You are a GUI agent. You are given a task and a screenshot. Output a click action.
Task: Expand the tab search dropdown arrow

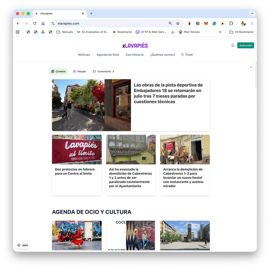tap(252, 13)
